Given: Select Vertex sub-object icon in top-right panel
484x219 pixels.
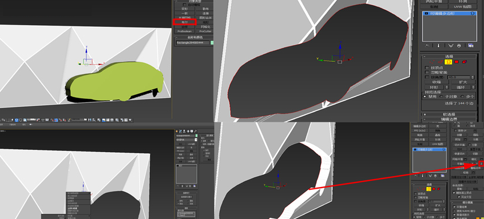Looking at the screenshot, I should click(x=432, y=62).
